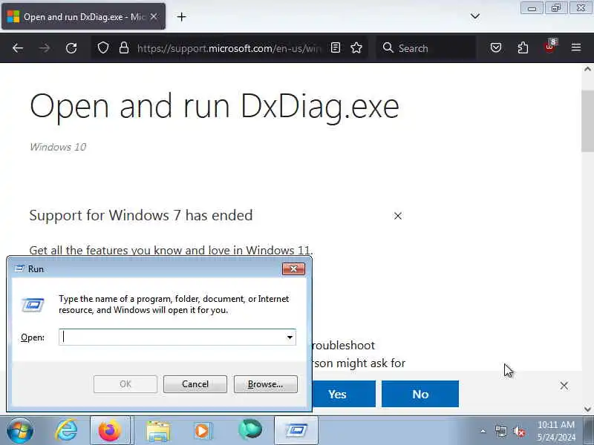Open Windows Explorer folder taskbar icon

[158, 431]
